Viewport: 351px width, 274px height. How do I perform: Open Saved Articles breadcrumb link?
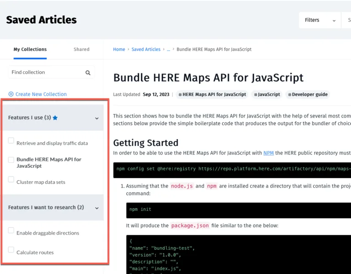click(x=146, y=49)
